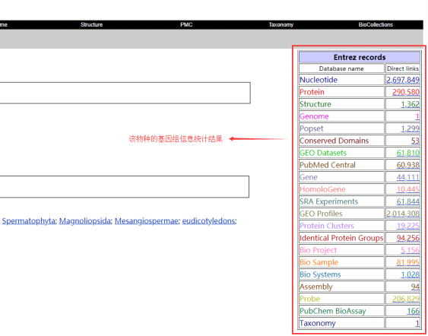Click inside the upper empty text box

(x=125, y=93)
